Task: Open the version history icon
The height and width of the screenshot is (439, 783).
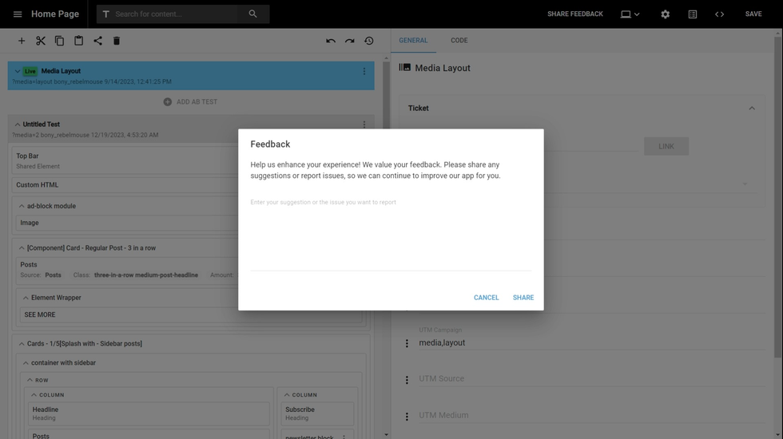Action: tap(369, 41)
